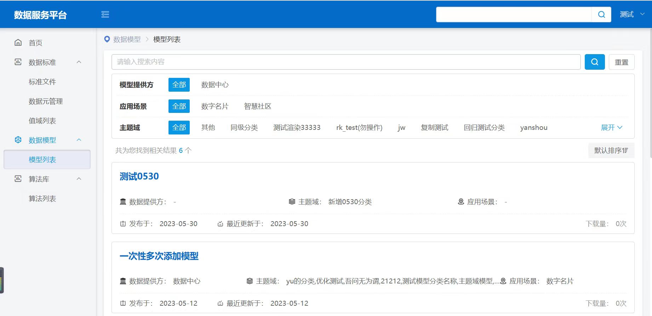Click 数字名片 value in 一次性多次添加模型 card
The image size is (652, 316).
560,281
